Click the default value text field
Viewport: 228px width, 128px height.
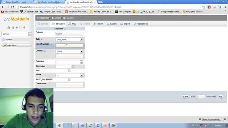tap(69, 56)
